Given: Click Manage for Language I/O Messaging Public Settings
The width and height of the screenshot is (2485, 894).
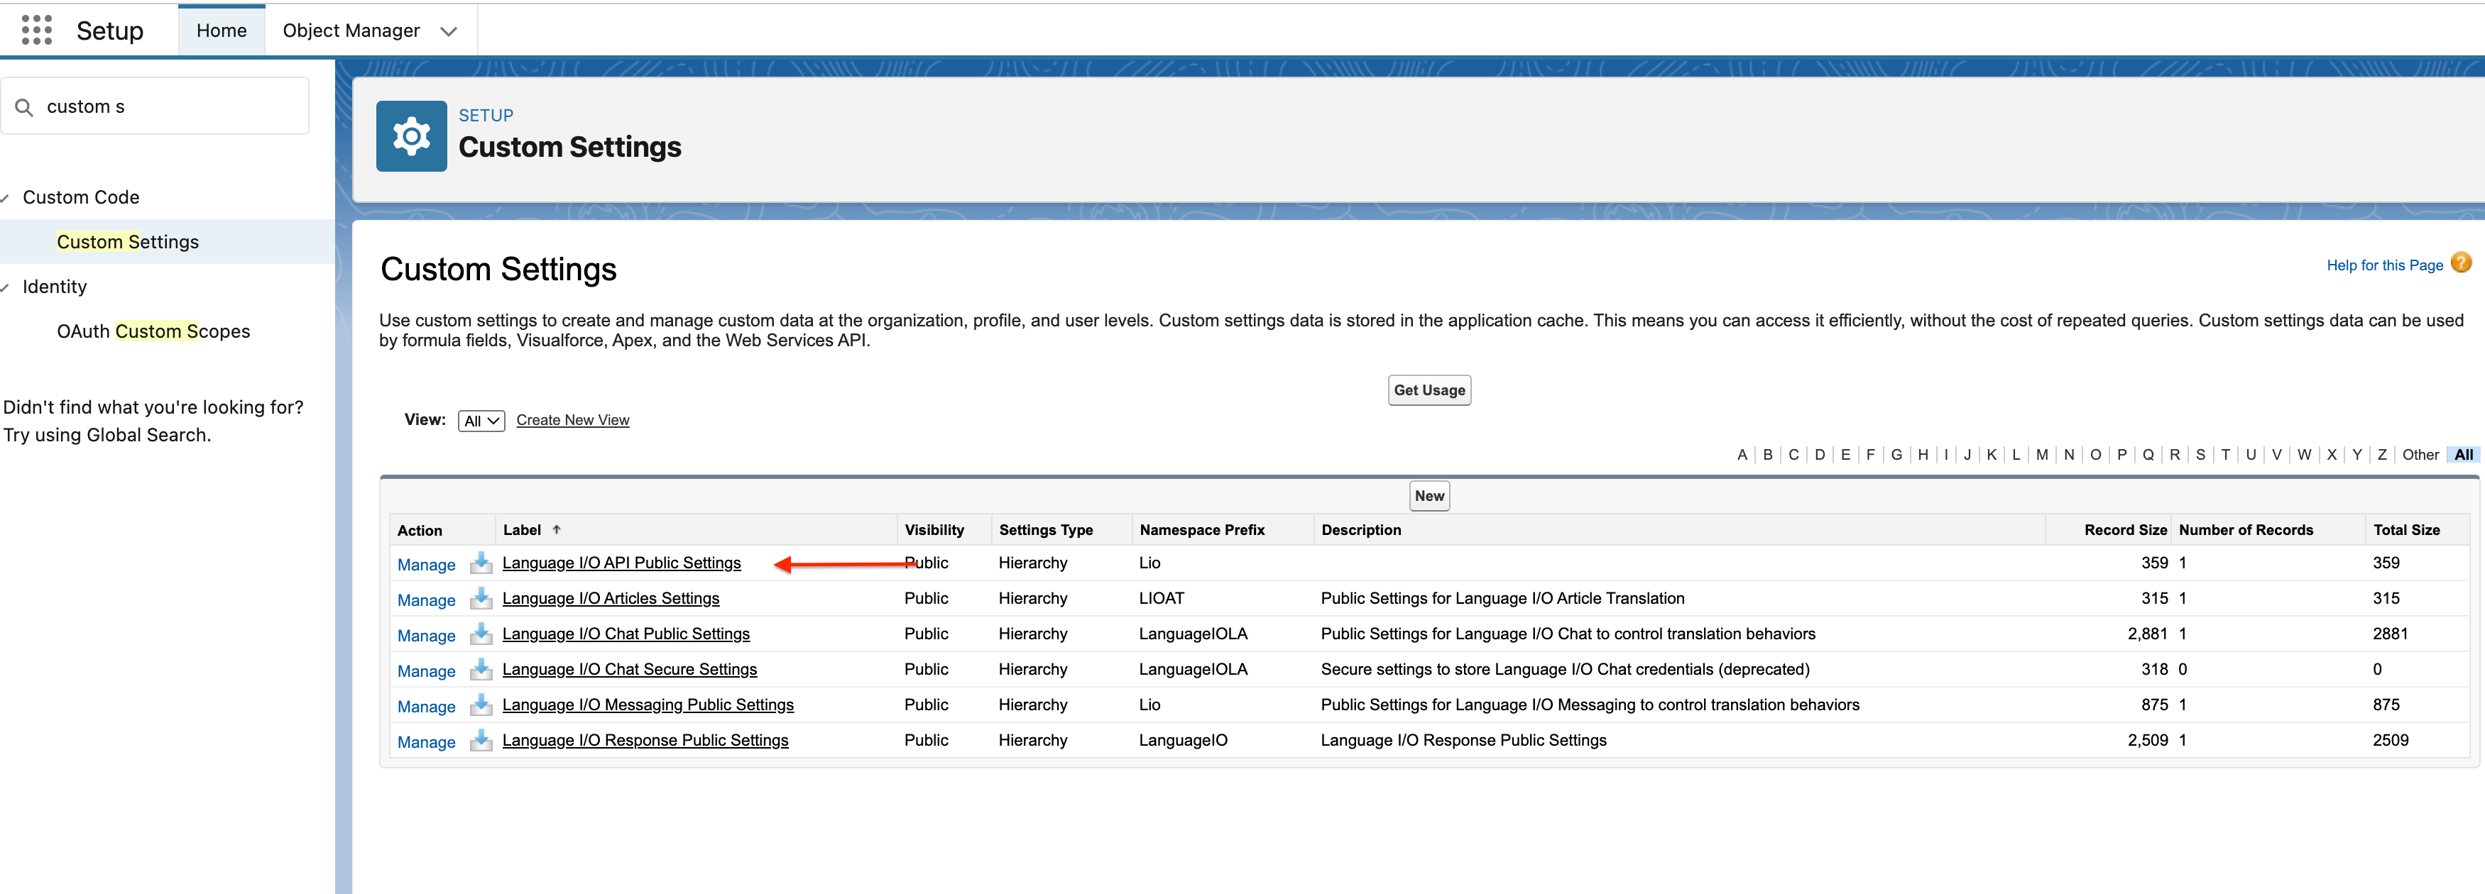Looking at the screenshot, I should pyautogui.click(x=427, y=707).
